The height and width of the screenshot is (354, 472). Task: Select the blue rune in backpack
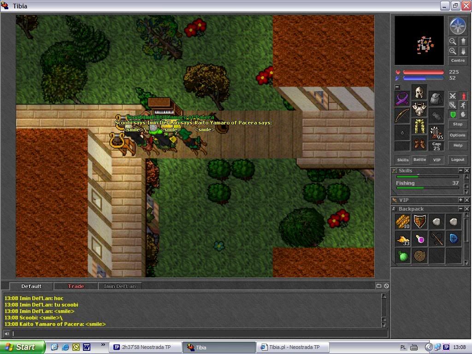(454, 239)
